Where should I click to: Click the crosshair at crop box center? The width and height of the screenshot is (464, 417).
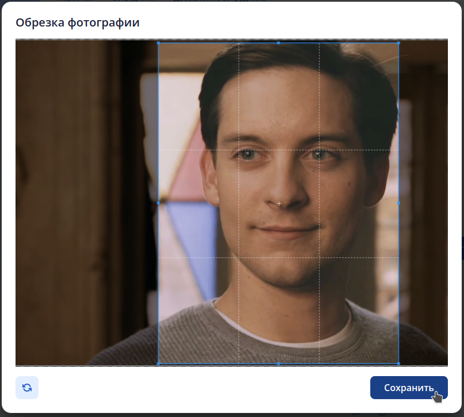279,203
